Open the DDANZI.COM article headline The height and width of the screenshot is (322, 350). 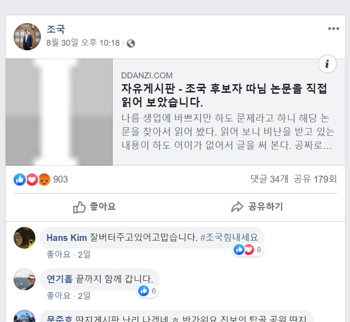coord(224,95)
